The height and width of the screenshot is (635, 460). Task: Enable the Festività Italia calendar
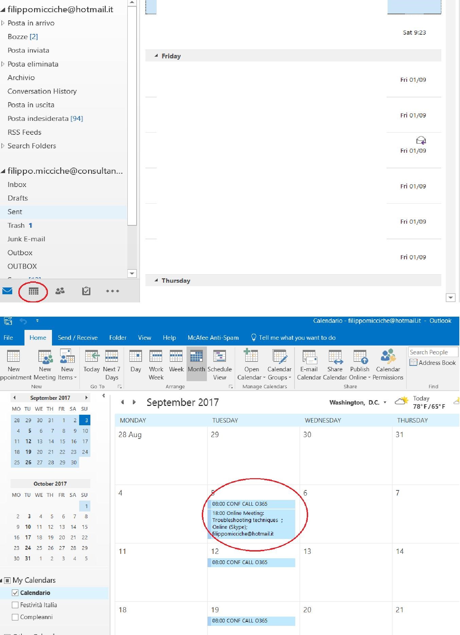pos(15,605)
